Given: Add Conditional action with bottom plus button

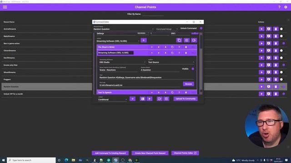Looking at the screenshot, I should point(132,99).
